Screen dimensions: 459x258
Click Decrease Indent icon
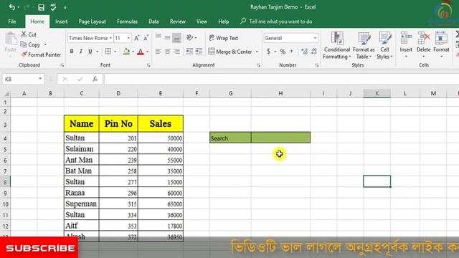coord(189,52)
